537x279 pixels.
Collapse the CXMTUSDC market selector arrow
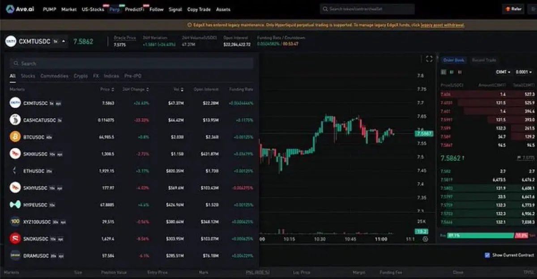click(63, 42)
